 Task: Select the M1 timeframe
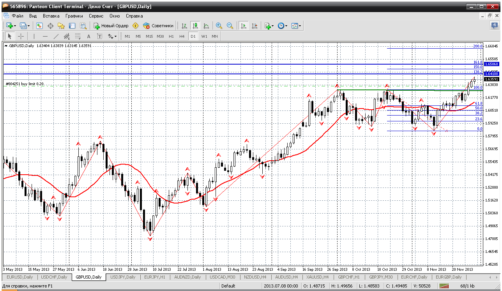point(127,36)
